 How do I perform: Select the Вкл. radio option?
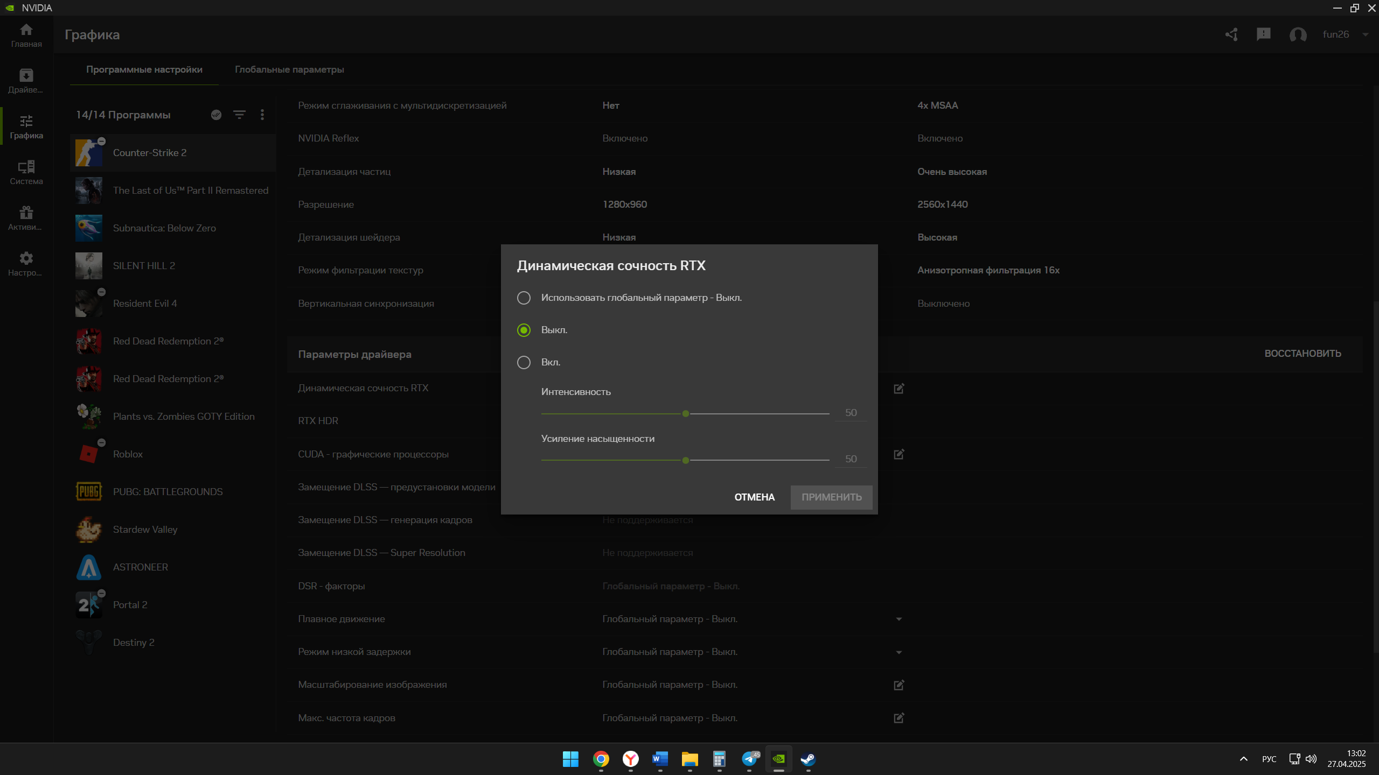click(x=524, y=362)
